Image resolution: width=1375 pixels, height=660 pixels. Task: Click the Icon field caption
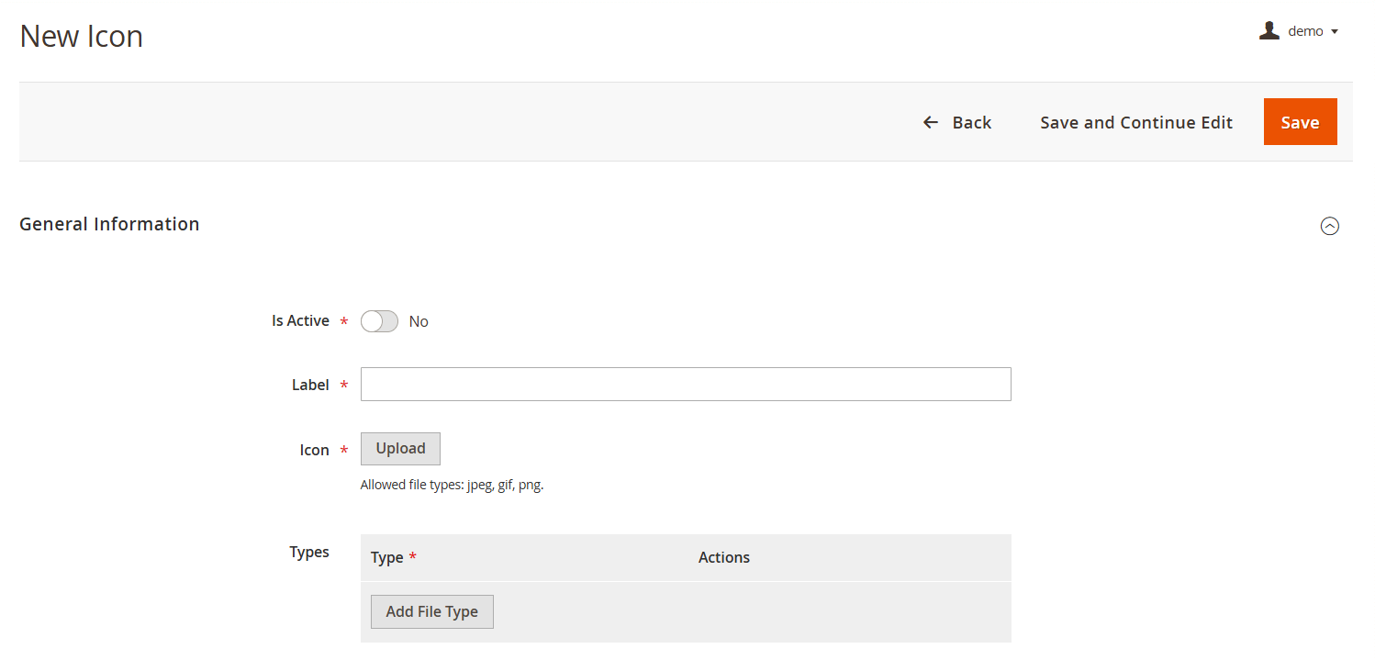[x=314, y=450]
